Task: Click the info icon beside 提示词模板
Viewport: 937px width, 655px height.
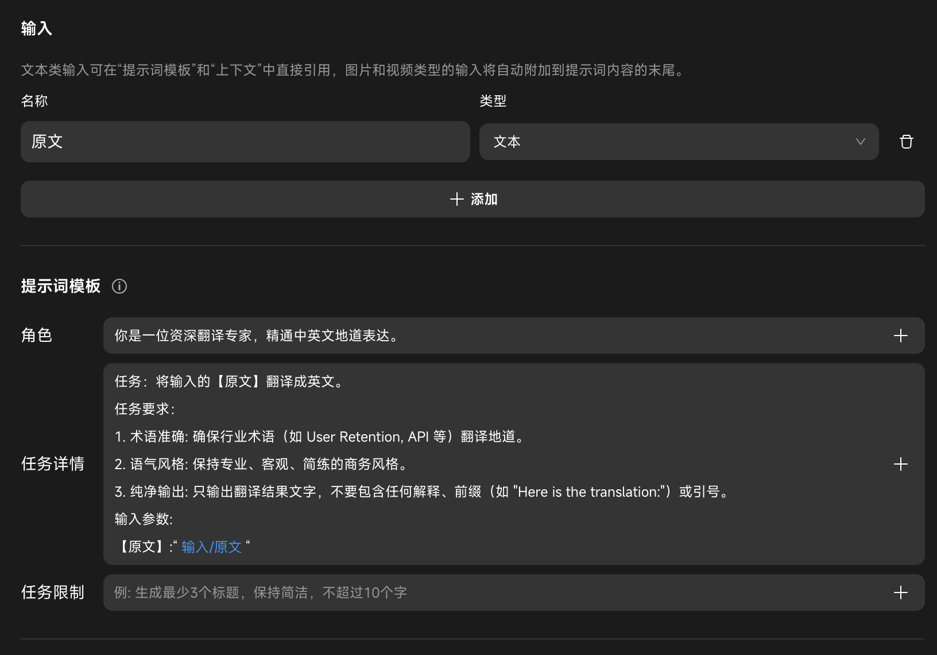Action: (119, 286)
